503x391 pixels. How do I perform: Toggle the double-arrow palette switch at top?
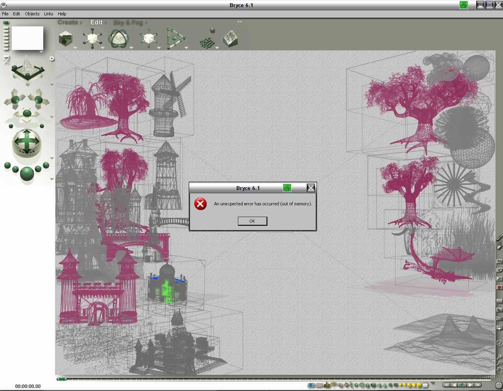pyautogui.click(x=240, y=21)
